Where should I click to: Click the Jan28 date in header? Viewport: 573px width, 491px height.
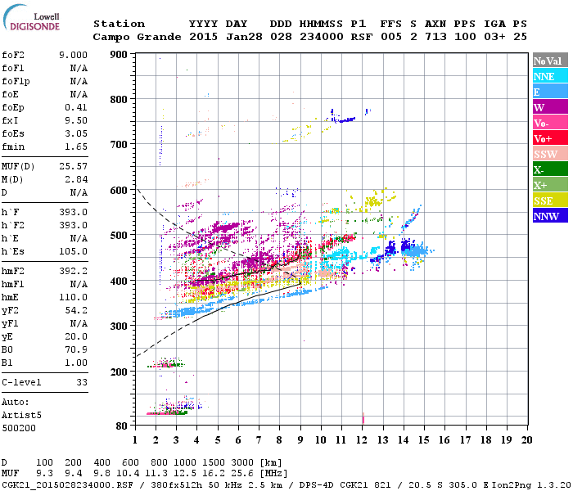click(x=244, y=37)
